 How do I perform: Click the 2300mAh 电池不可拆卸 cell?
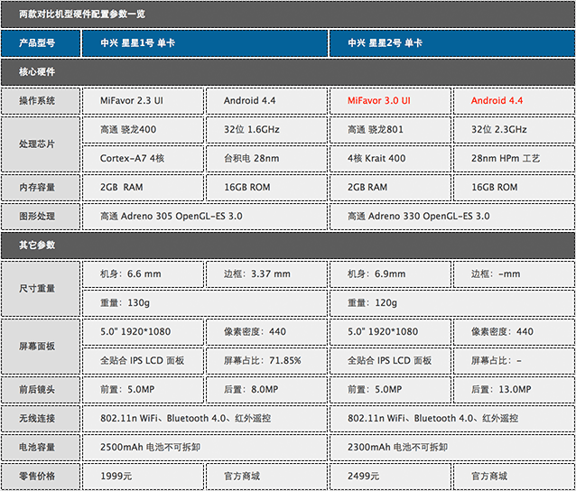click(452, 448)
